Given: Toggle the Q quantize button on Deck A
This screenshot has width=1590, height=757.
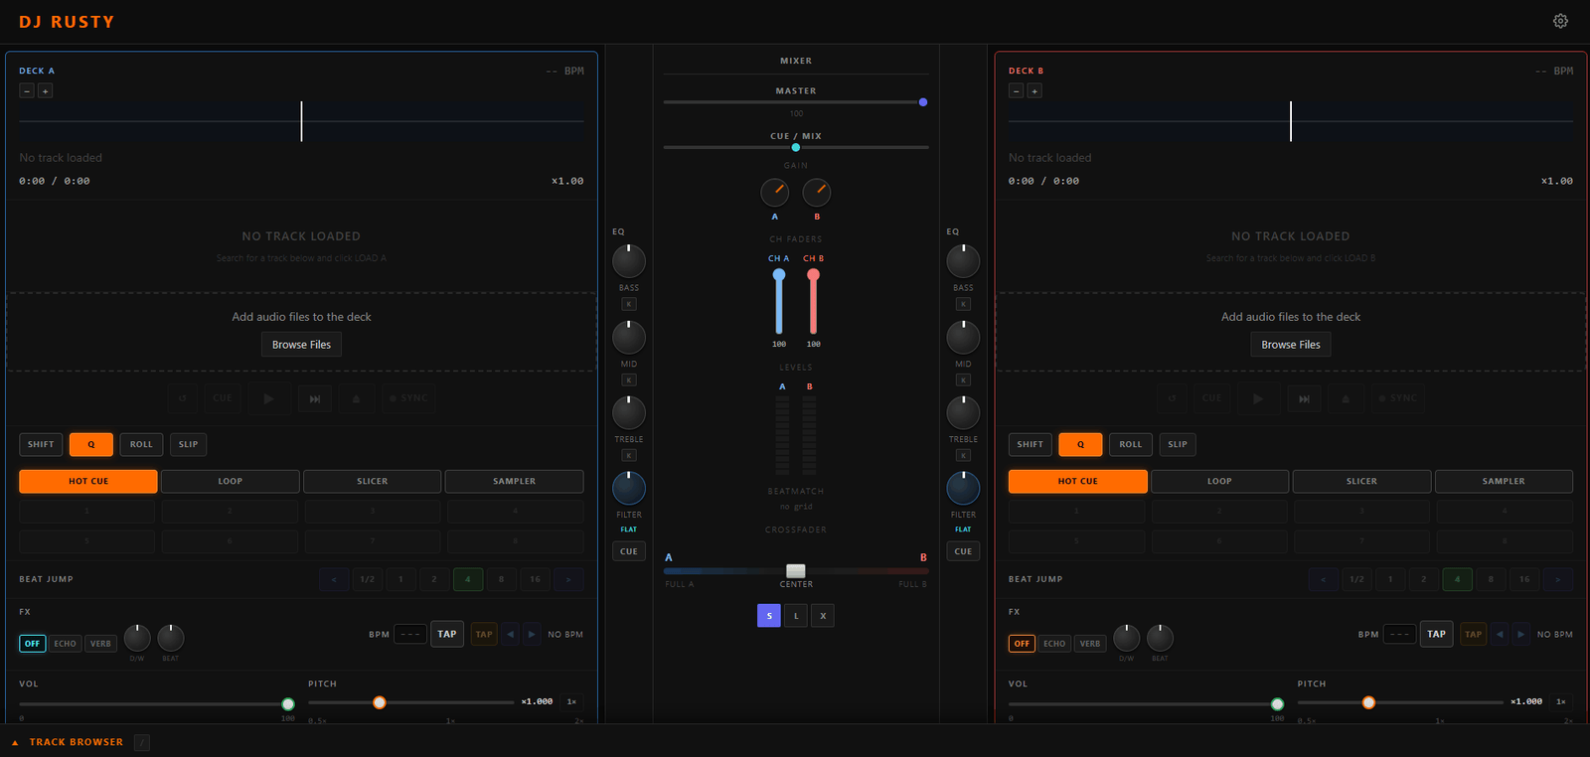Looking at the screenshot, I should click(91, 444).
